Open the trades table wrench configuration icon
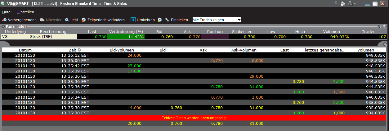This screenshot has height=131, width=389. click(385, 44)
